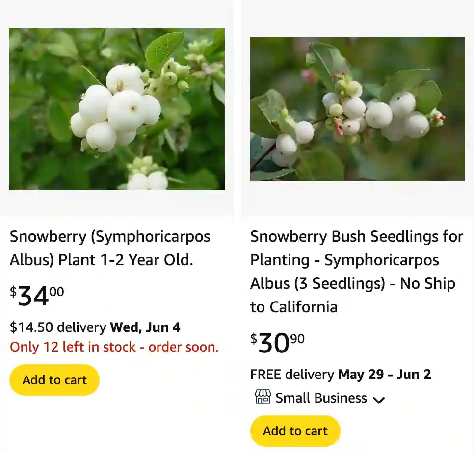Click the Small Business label
Viewport: 474px width, 453px height.
click(320, 398)
